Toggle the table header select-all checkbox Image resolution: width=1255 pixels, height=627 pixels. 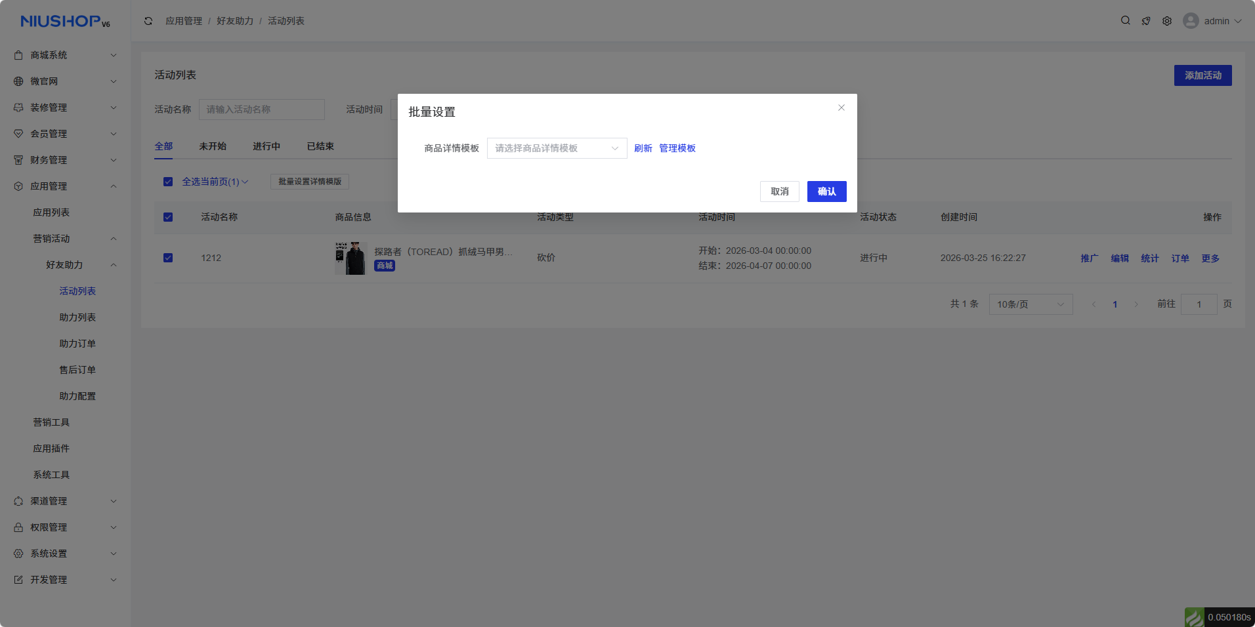point(168,217)
